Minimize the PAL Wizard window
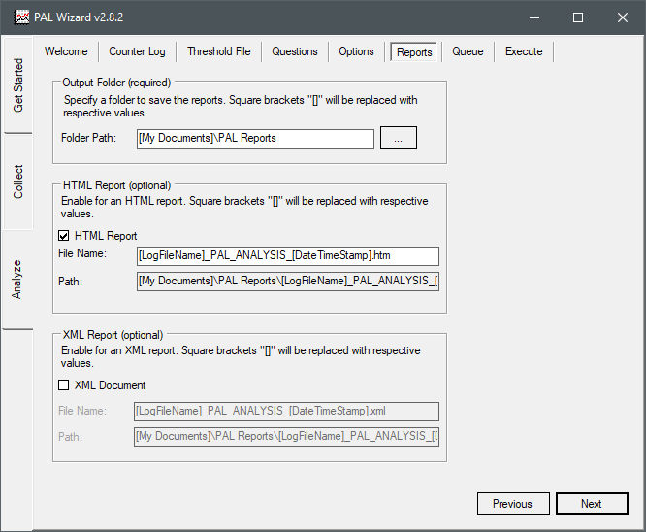 [534, 17]
